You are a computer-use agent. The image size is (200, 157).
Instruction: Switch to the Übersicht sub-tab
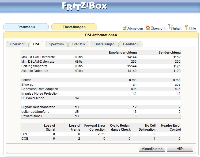tap(17, 44)
